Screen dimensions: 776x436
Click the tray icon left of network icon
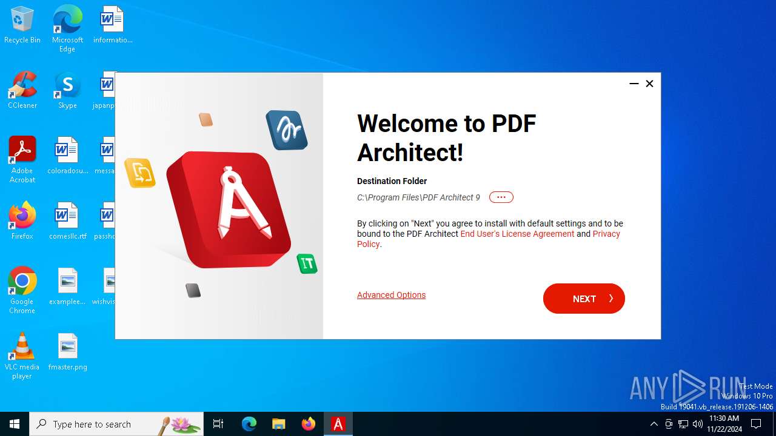click(668, 424)
